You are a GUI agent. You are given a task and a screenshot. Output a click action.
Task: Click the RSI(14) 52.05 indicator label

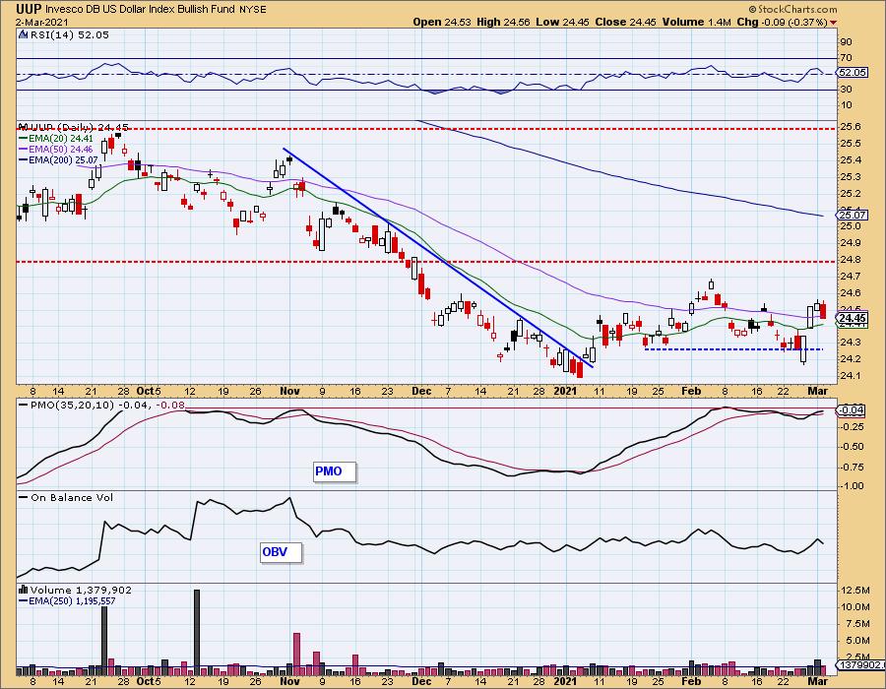69,35
